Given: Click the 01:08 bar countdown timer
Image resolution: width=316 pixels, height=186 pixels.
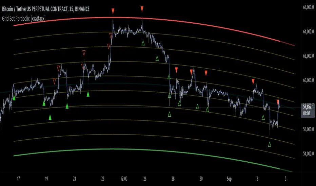Looking at the screenshot, I should click(x=307, y=114).
